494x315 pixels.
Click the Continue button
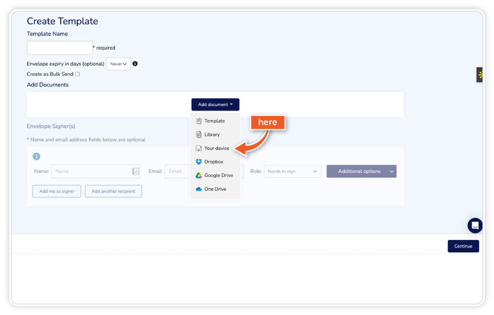click(463, 246)
